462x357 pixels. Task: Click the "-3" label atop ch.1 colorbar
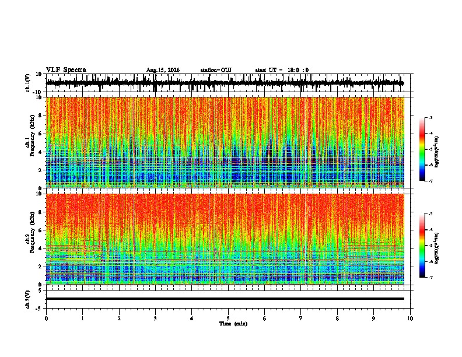point(430,117)
